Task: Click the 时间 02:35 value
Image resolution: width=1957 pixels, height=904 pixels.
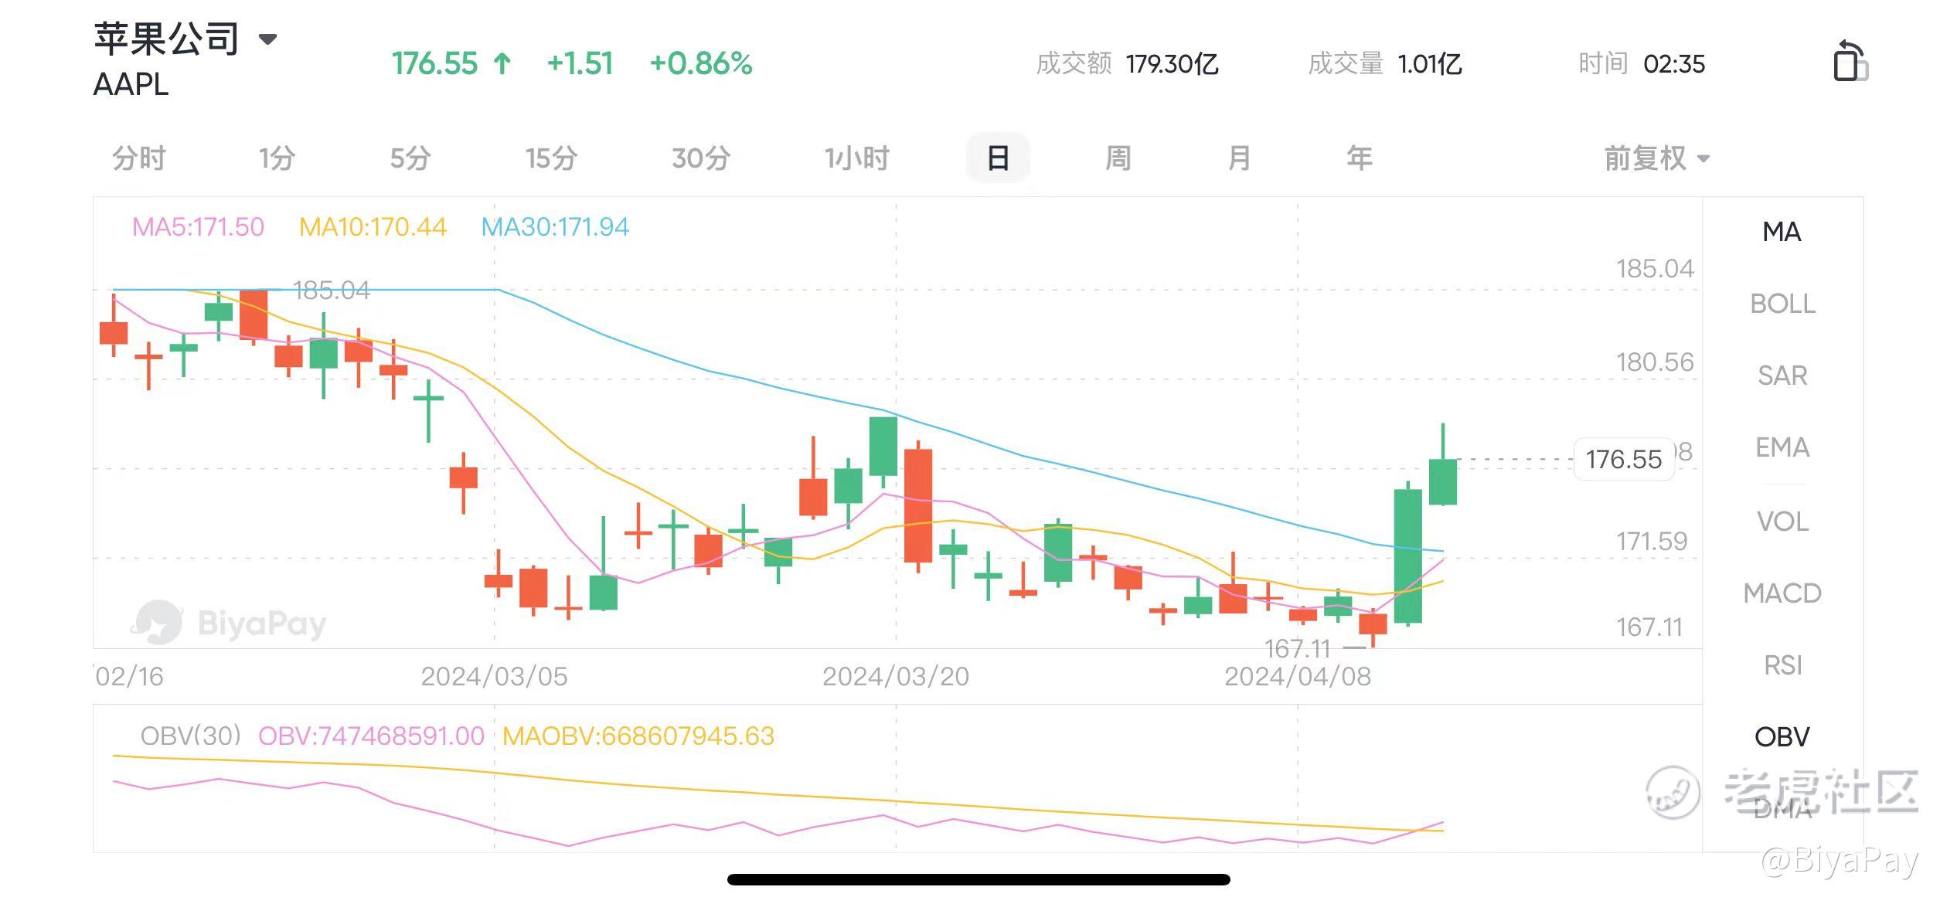Action: (1674, 63)
